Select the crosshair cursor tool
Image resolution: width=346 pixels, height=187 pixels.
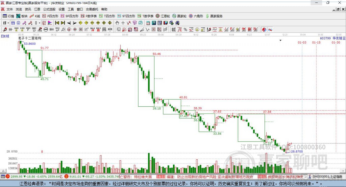click(x=123, y=23)
